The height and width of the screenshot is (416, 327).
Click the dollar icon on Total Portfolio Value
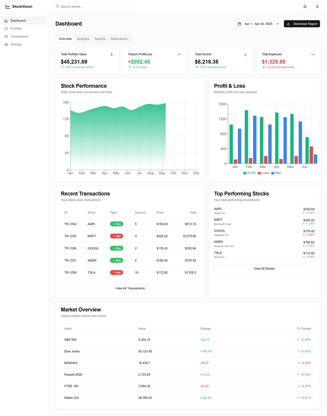click(111, 54)
